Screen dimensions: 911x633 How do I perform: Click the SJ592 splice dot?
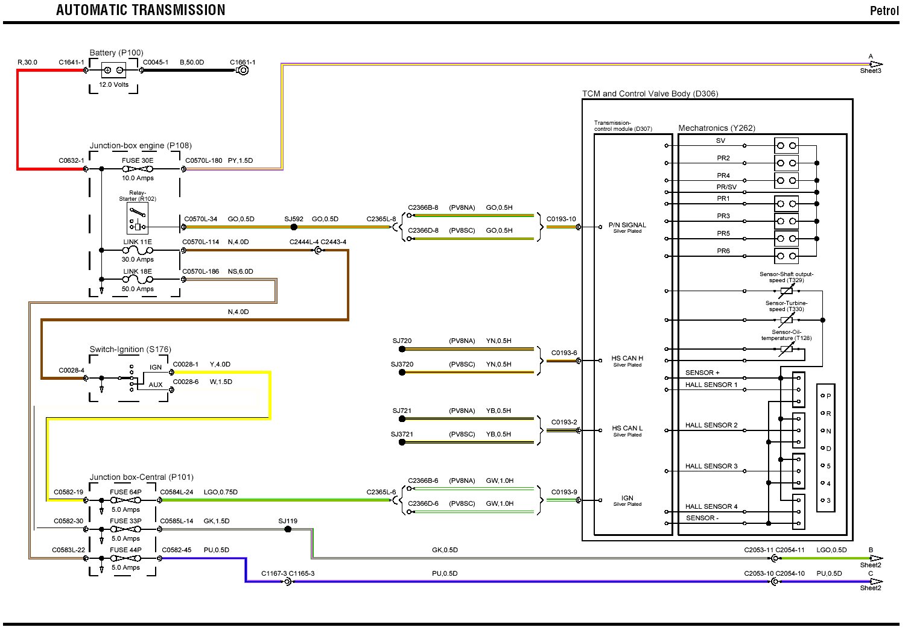tap(294, 227)
